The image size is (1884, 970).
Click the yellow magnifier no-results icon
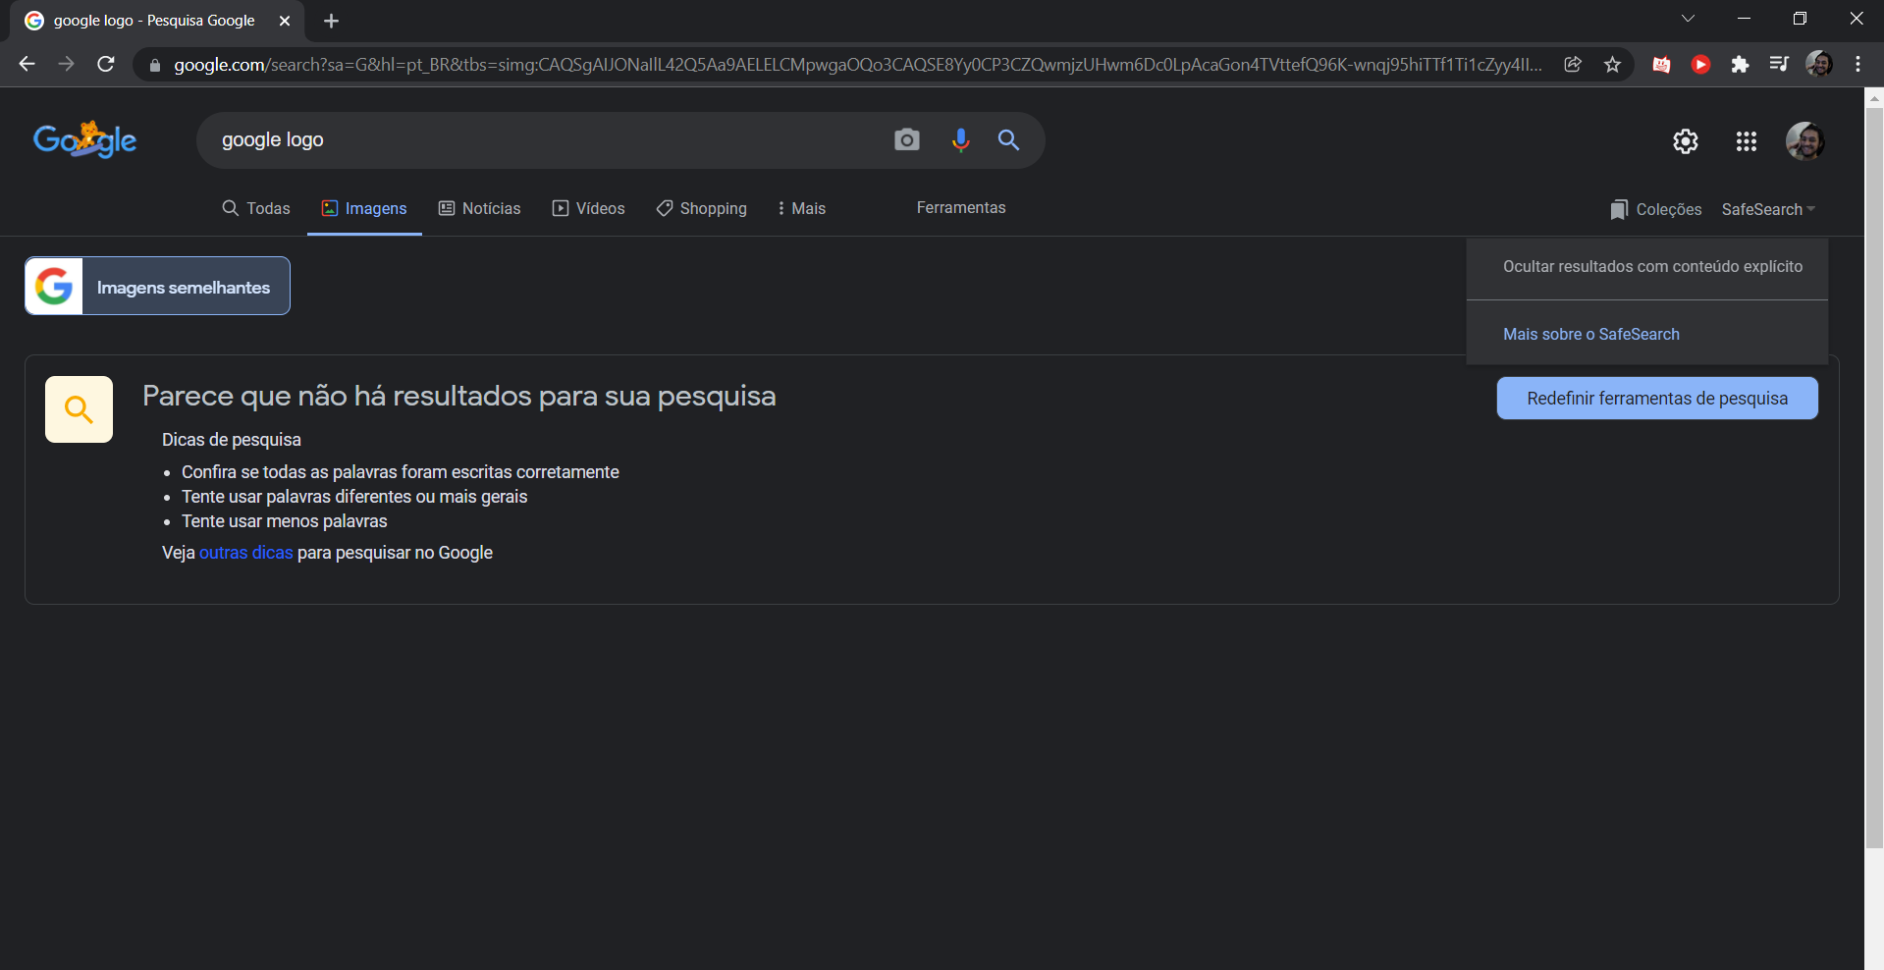(x=79, y=409)
